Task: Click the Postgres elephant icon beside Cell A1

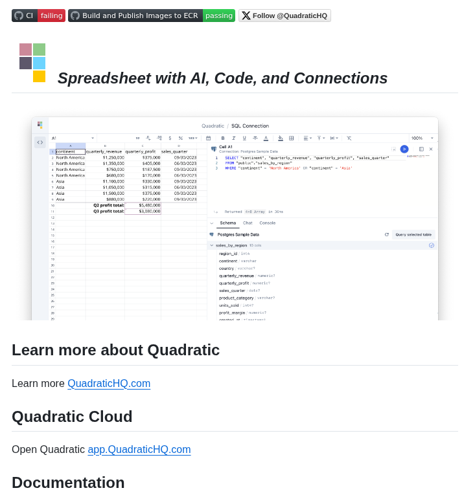Action: click(214, 149)
